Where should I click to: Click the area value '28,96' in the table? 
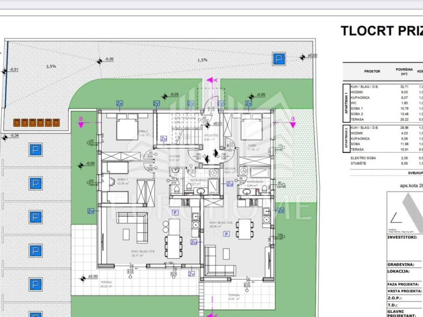point(404,128)
